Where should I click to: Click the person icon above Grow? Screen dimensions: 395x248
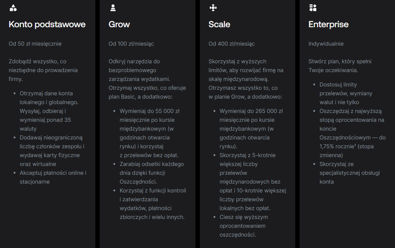coord(113,8)
